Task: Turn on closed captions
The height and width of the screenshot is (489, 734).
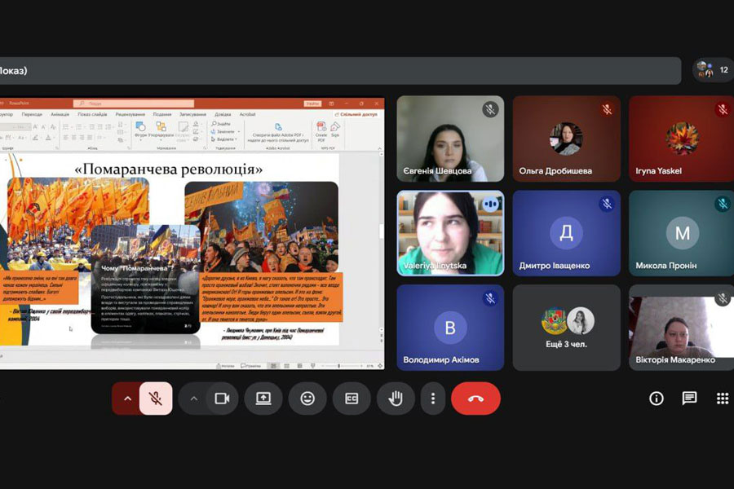Action: 352,399
